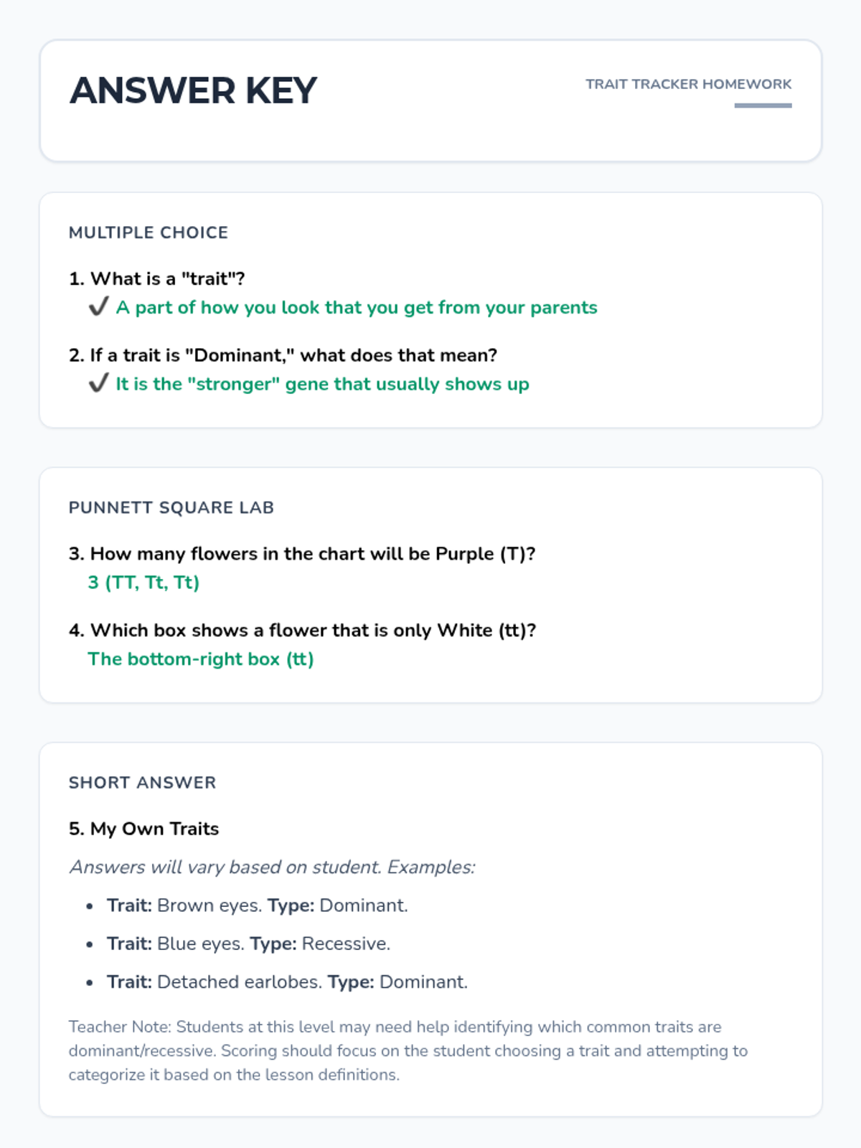Image resolution: width=861 pixels, height=1148 pixels.
Task: Click question 4 about the White flower
Action: 302,630
